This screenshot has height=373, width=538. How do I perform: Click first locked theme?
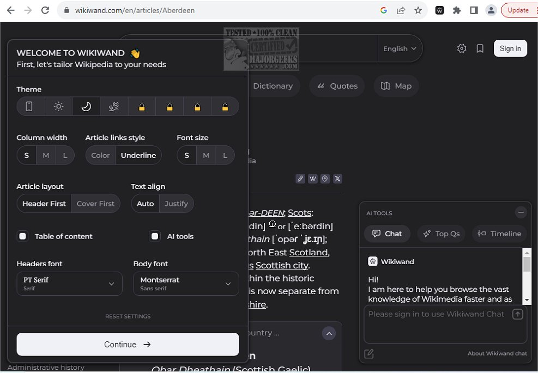click(142, 107)
